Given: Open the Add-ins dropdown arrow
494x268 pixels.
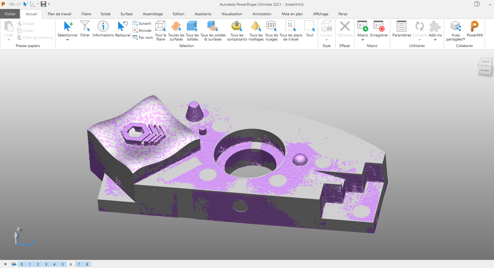Looking at the screenshot, I should pos(435,40).
